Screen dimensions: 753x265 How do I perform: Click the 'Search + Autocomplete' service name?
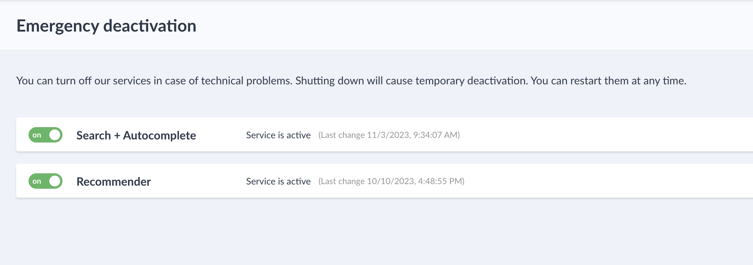pyautogui.click(x=136, y=135)
